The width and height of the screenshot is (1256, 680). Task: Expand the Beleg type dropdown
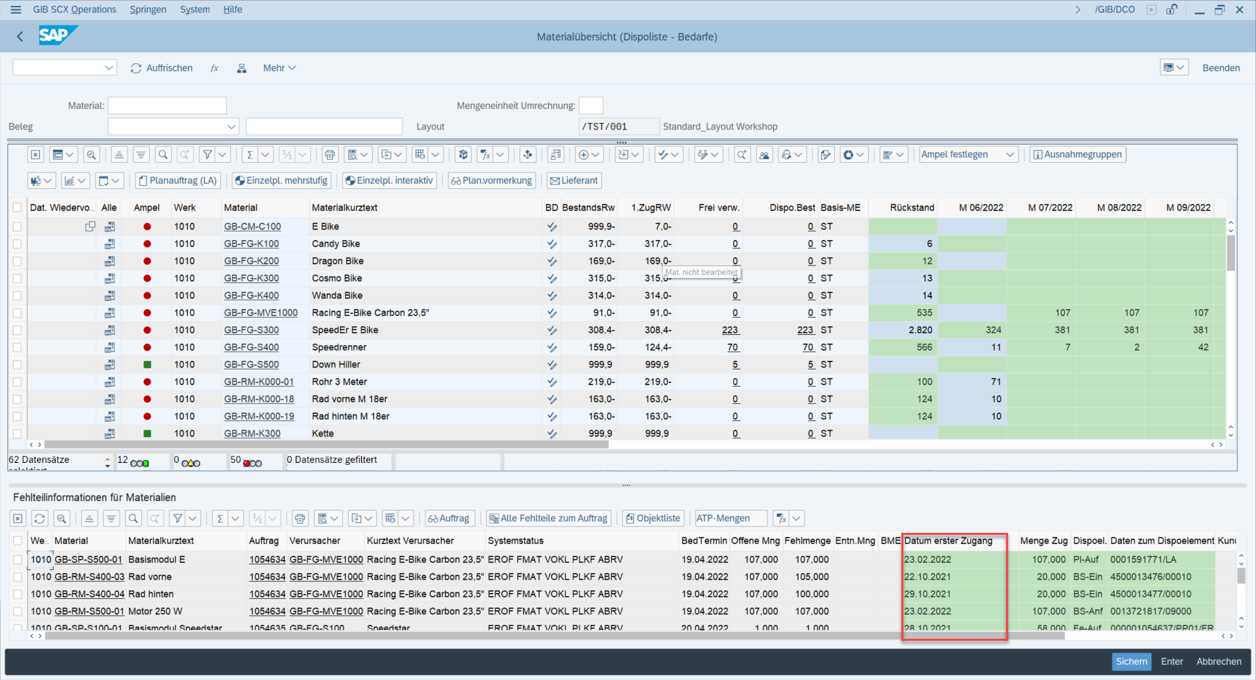231,127
